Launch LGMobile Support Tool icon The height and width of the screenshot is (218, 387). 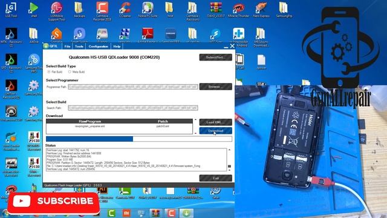56,11
